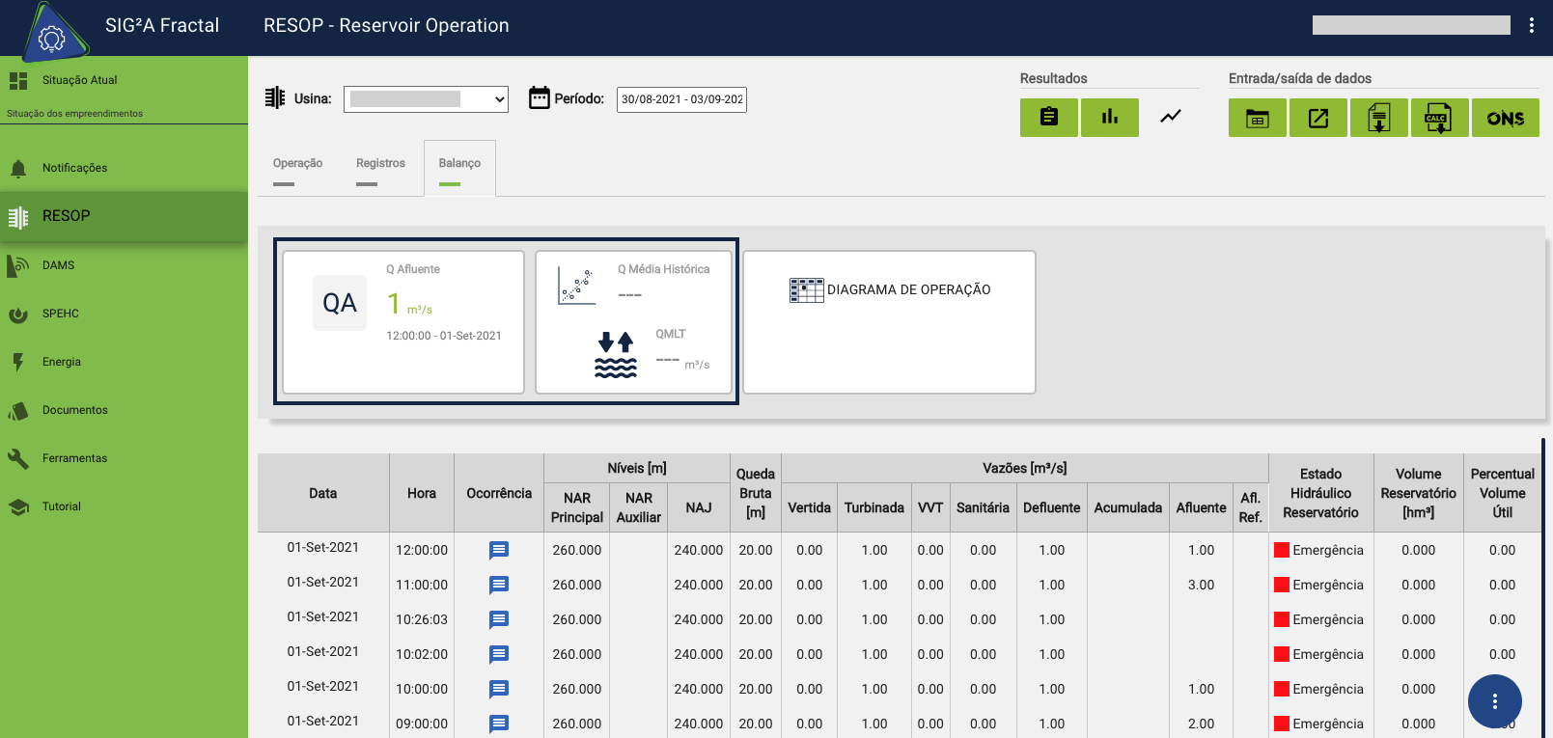Click the red Emergência status square in first row
This screenshot has height=738, width=1553.
[x=1282, y=550]
